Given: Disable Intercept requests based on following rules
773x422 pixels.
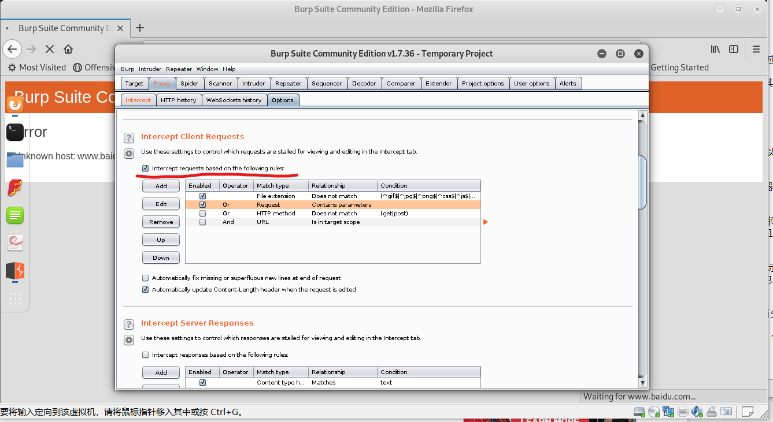Looking at the screenshot, I should click(x=146, y=168).
